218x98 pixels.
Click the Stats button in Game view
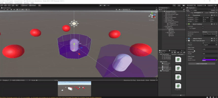point(147,80)
